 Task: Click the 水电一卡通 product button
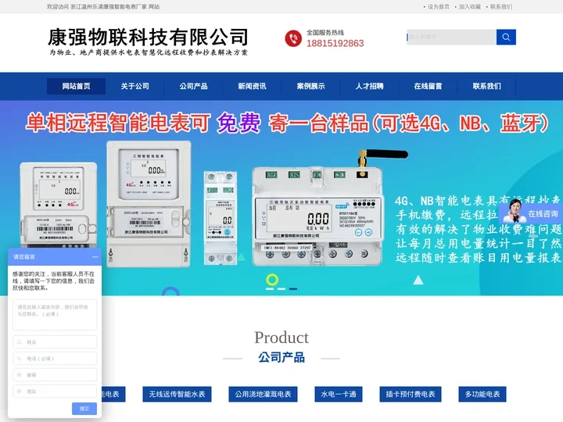pos(339,394)
